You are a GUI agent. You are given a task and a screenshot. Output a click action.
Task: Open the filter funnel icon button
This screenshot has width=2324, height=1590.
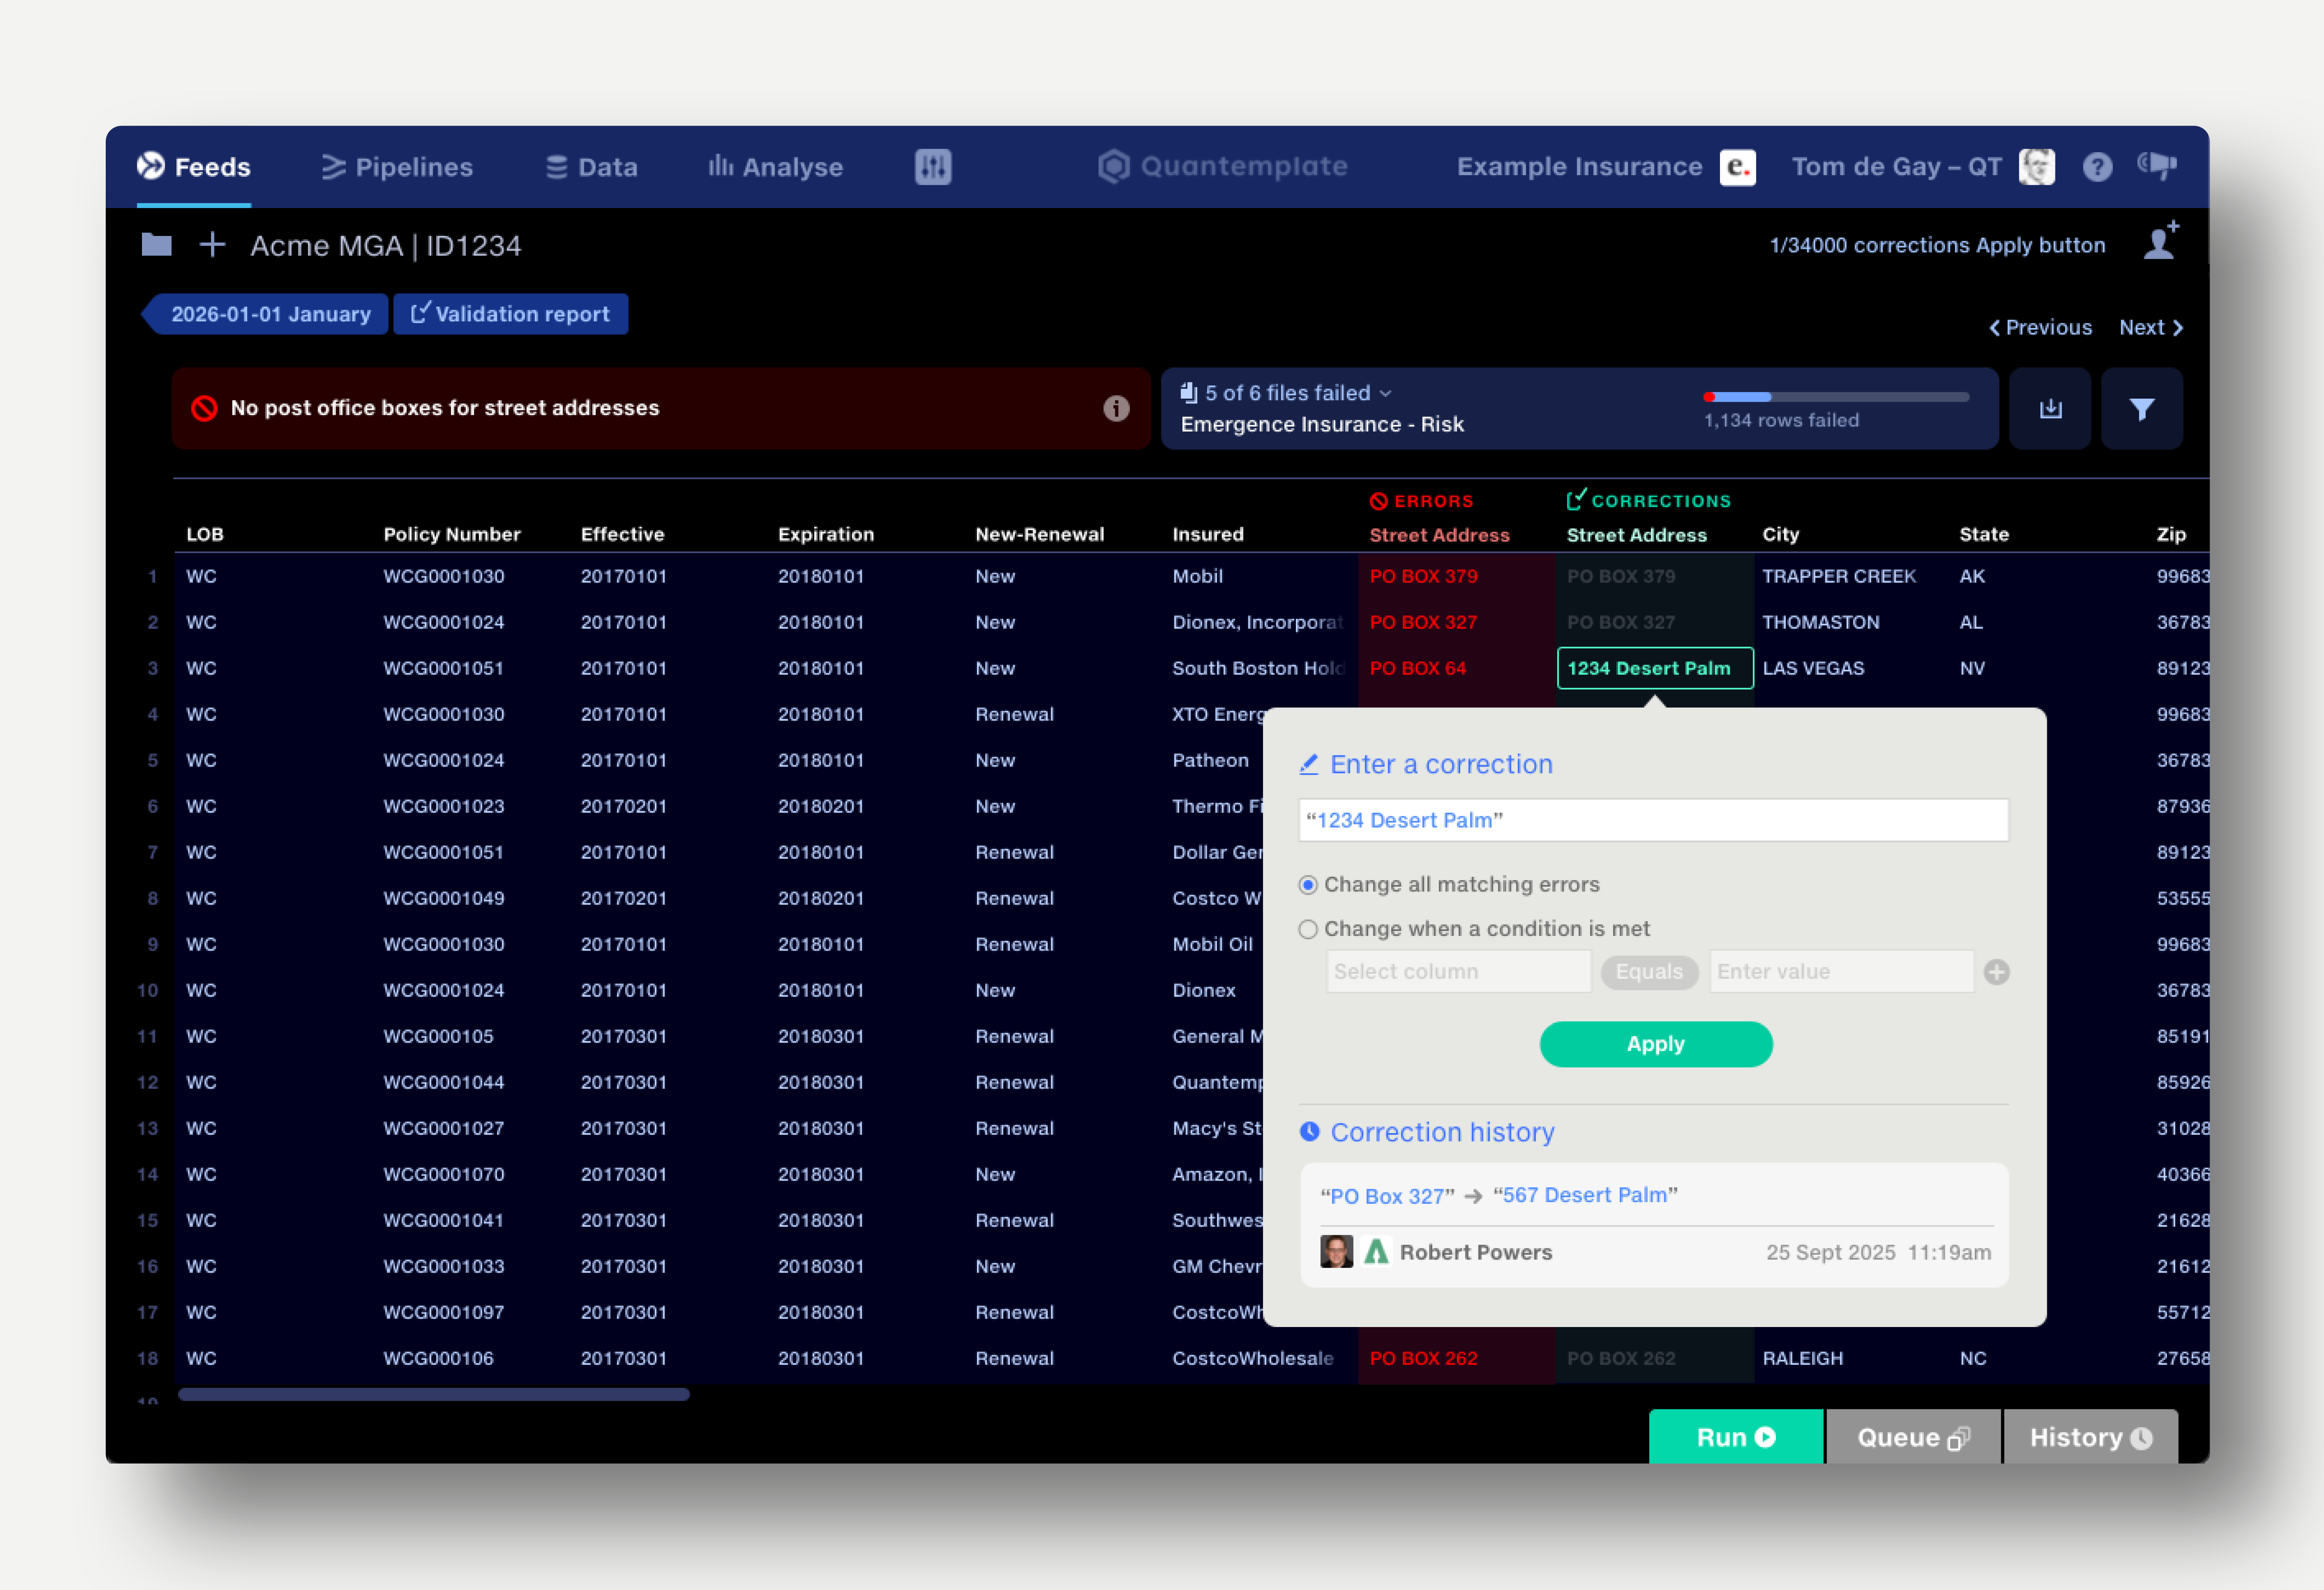tap(2141, 409)
